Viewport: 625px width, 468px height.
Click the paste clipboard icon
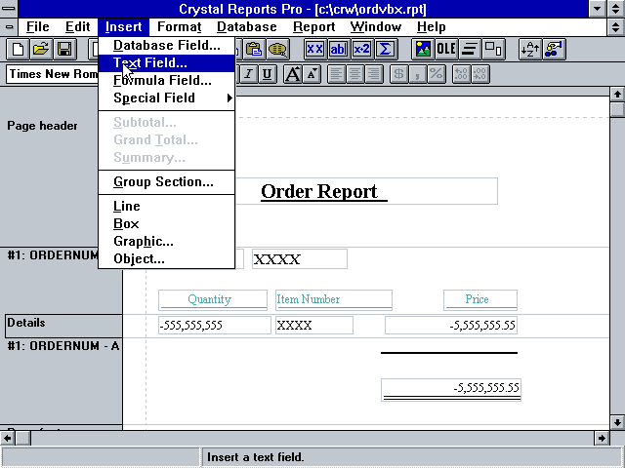(x=254, y=50)
